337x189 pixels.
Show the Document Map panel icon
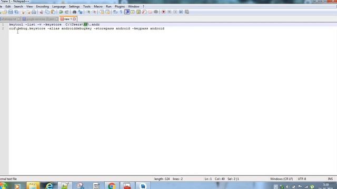pyautogui.click(x=138, y=12)
